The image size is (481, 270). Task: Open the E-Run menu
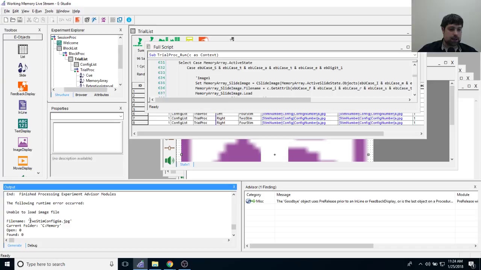click(37, 11)
